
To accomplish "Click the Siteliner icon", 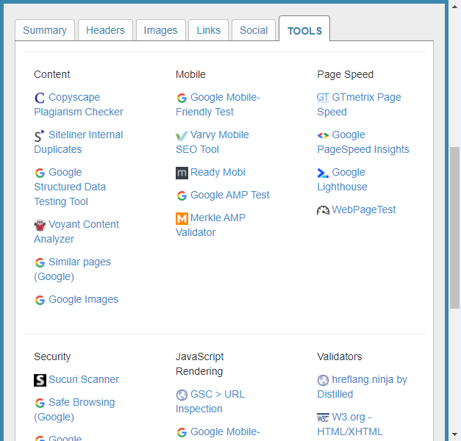I will (40, 135).
